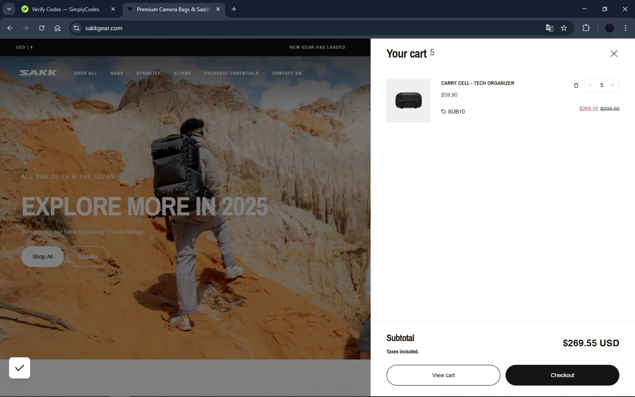Click the New Gear Has Landed announcement
Screen dimensions: 635x397
317,47
